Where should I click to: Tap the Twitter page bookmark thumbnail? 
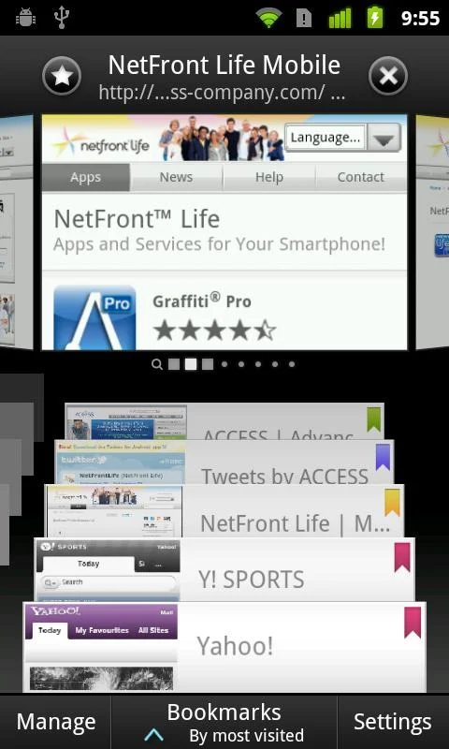pyautogui.click(x=121, y=463)
